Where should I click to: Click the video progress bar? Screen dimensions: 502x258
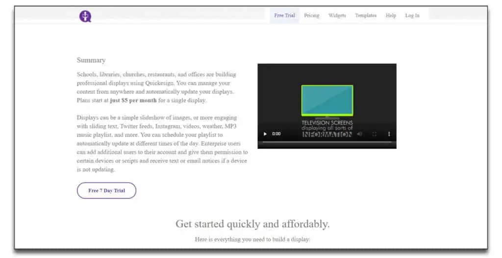pos(327,142)
